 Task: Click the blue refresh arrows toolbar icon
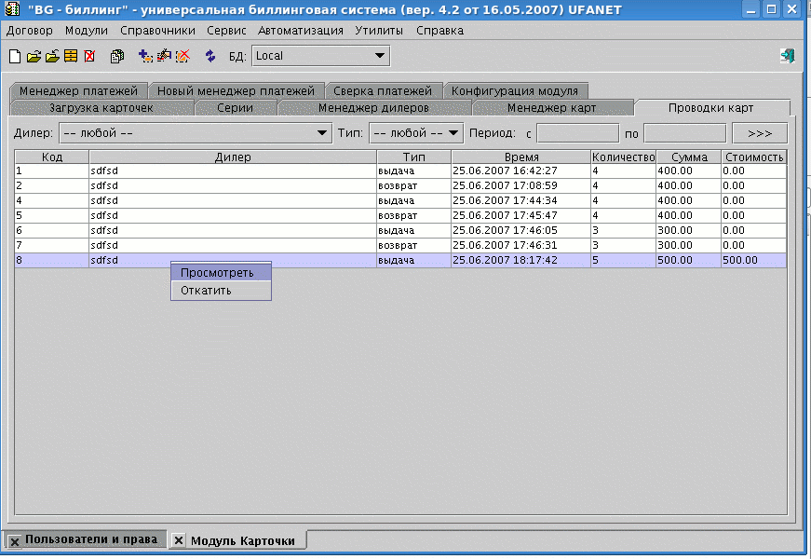click(210, 56)
